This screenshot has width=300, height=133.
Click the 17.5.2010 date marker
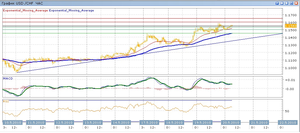point(149,123)
